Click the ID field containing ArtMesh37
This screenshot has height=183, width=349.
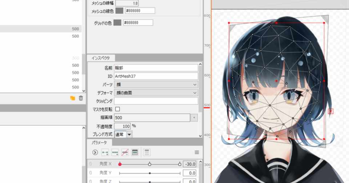coord(156,76)
